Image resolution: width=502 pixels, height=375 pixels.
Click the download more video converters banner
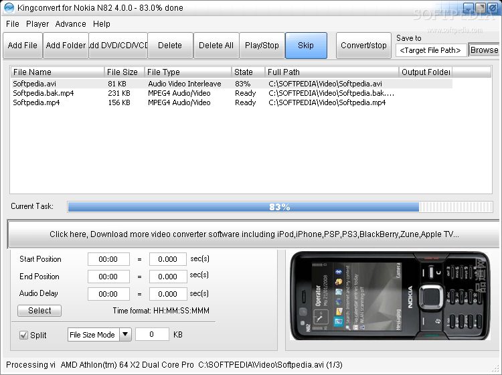click(254, 234)
